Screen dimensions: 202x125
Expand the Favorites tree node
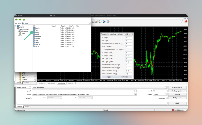(x=16, y=26)
